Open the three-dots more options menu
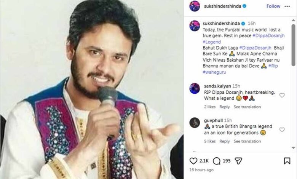Image resolution: width=297 pixels, height=179 pixels. click(x=287, y=6)
